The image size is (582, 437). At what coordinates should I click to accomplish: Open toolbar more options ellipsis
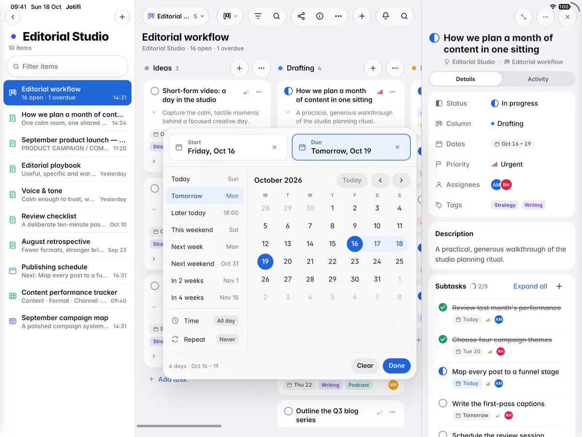(x=339, y=16)
